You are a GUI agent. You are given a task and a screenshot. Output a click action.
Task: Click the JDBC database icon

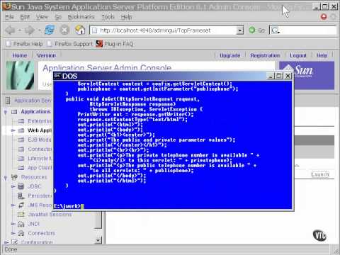click(x=21, y=186)
